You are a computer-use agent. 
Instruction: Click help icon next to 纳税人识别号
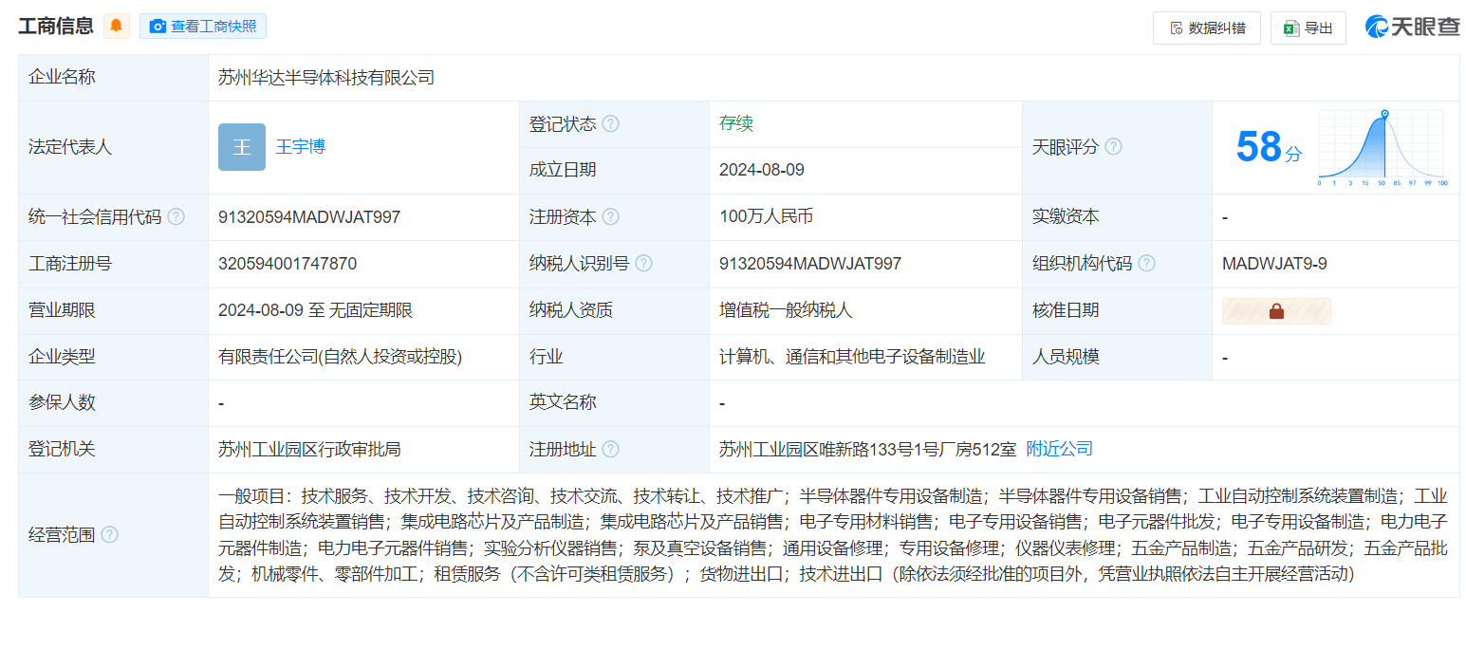pos(643,264)
